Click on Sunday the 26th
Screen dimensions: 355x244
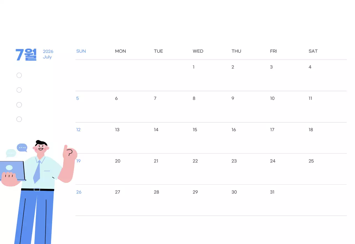click(x=79, y=192)
